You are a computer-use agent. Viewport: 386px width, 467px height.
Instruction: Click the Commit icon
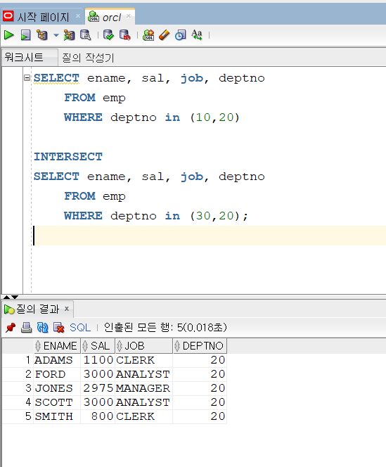[x=108, y=35]
